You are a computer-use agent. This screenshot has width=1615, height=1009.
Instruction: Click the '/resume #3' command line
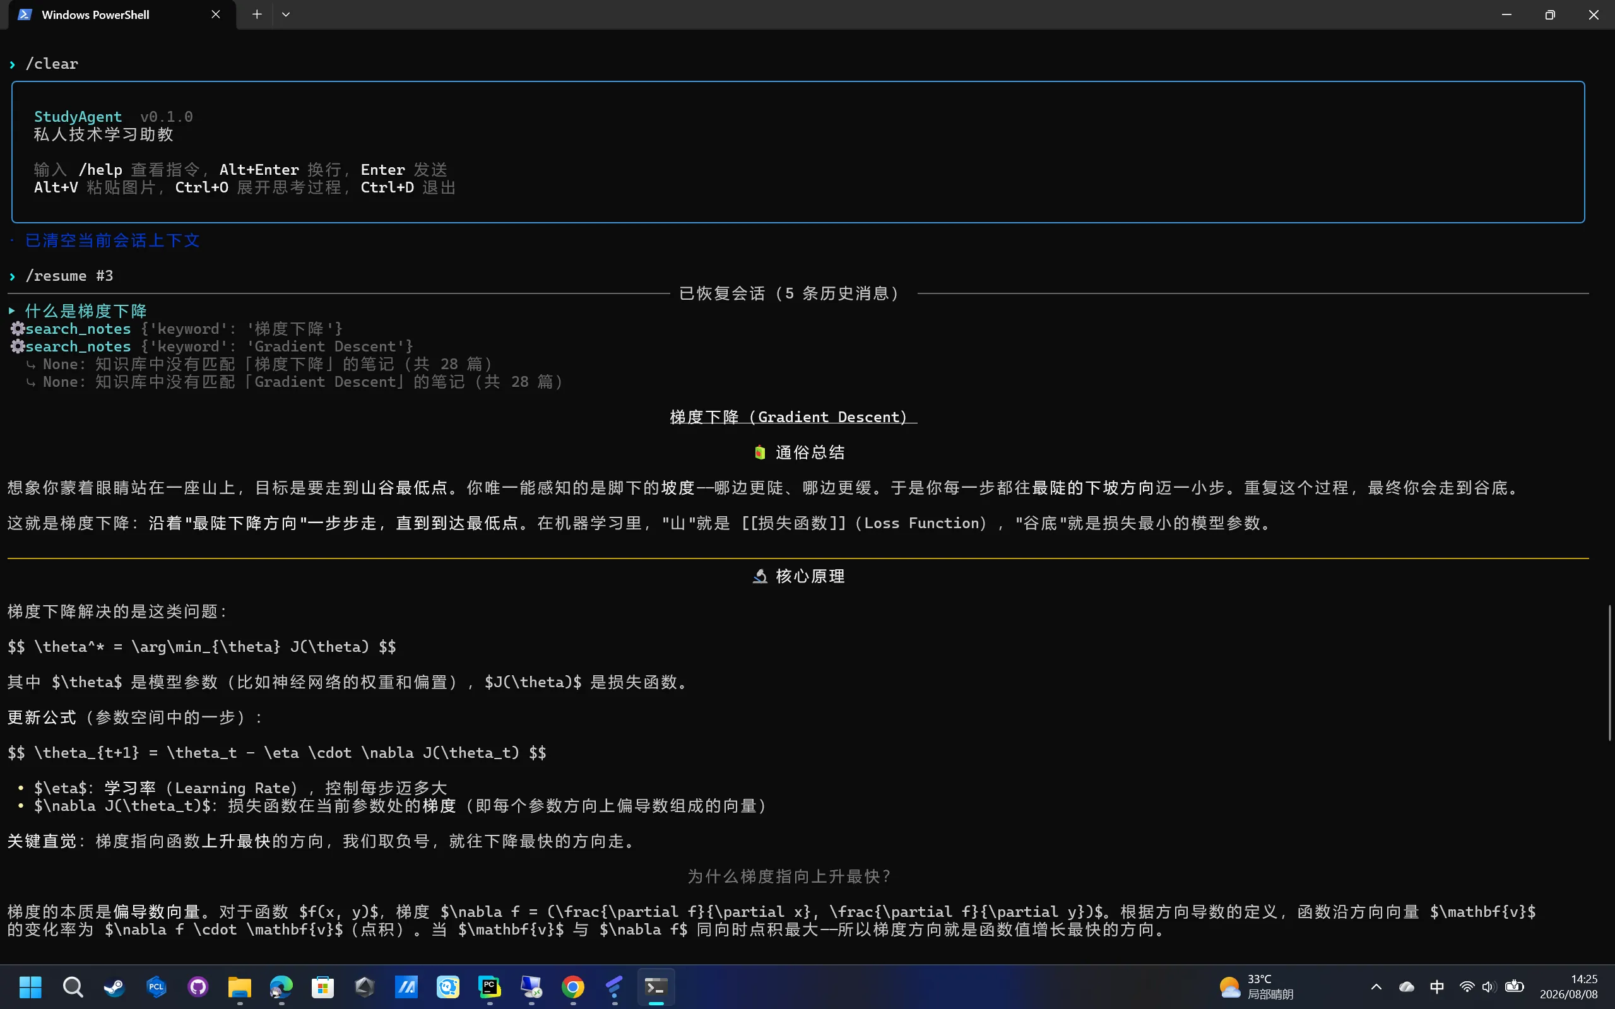(x=69, y=276)
